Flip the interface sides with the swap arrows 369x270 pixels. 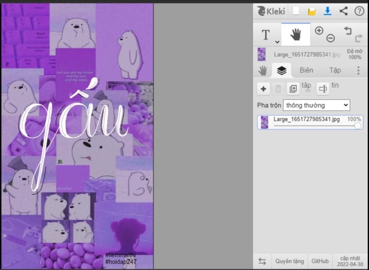[262, 261]
